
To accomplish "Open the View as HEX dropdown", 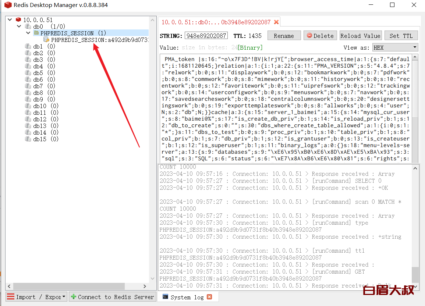I will click(395, 48).
